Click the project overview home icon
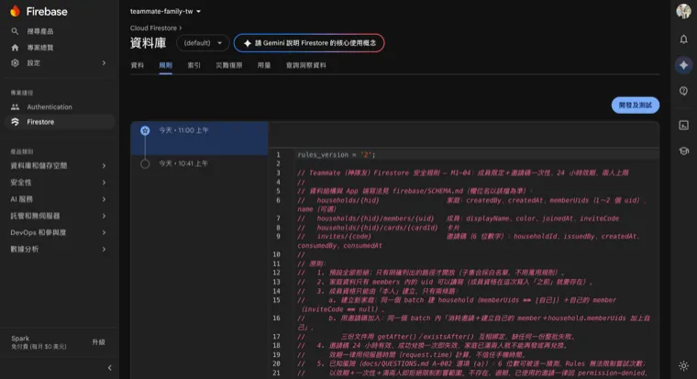Image resolution: width=697 pixels, height=379 pixels. coord(15,48)
